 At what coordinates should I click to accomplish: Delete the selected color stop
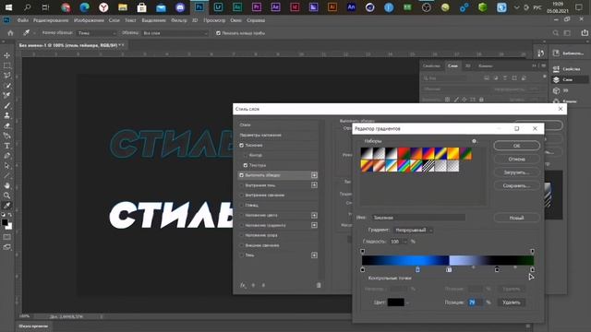(511, 302)
